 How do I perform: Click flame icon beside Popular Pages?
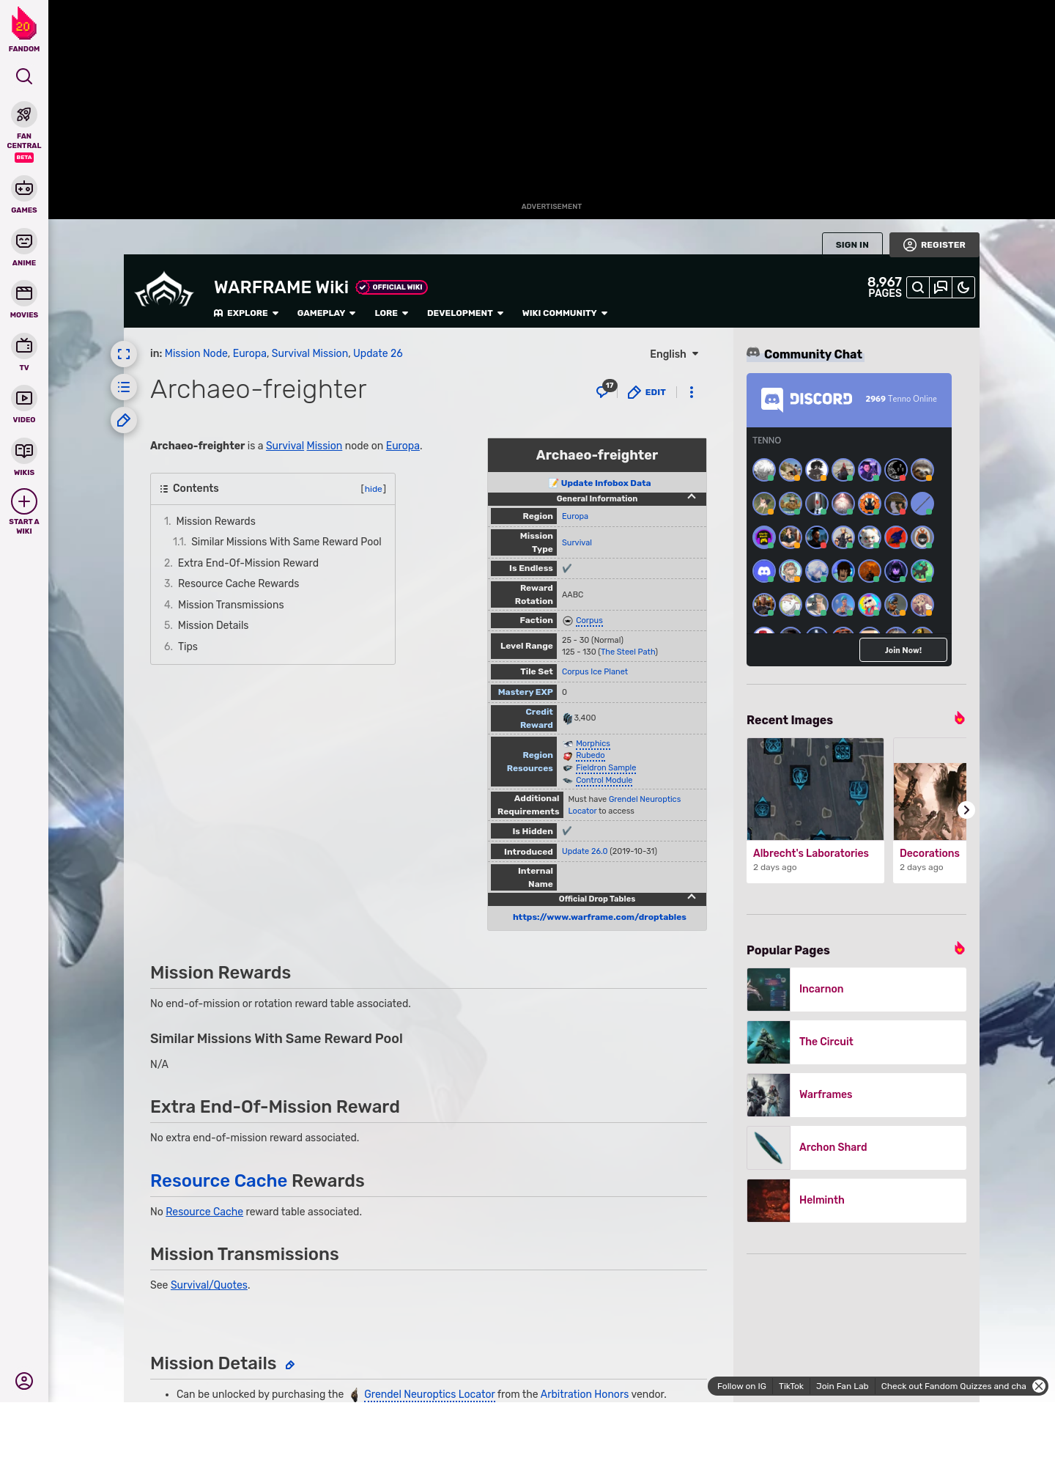pyautogui.click(x=960, y=949)
